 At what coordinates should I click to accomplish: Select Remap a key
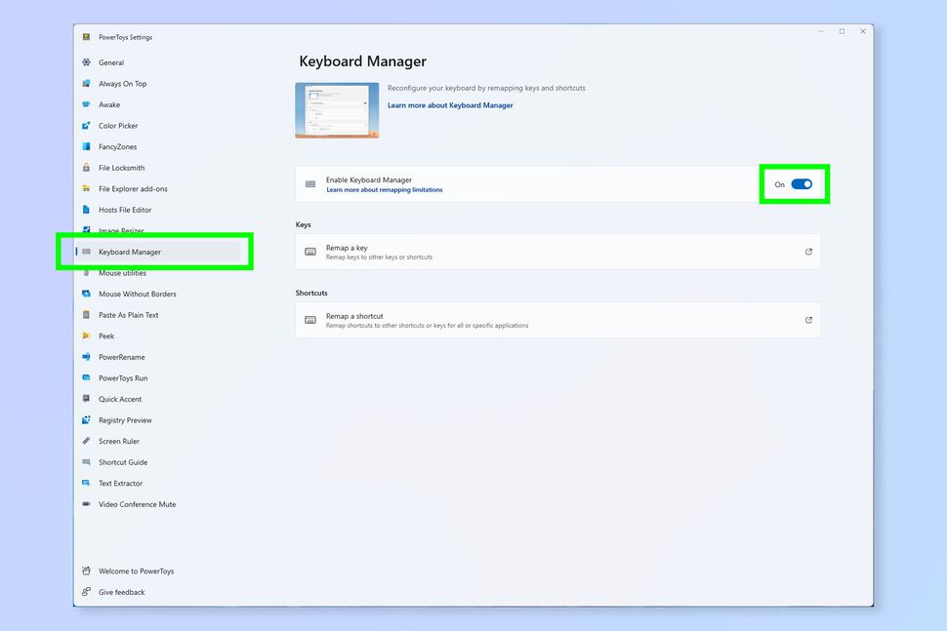pyautogui.click(x=557, y=251)
